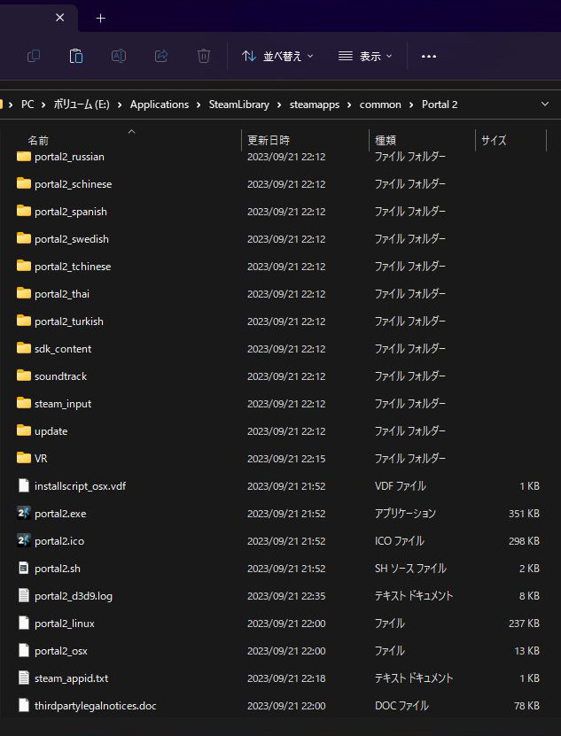Sort by the サイズ column header
561x736 pixels.
pyautogui.click(x=494, y=140)
